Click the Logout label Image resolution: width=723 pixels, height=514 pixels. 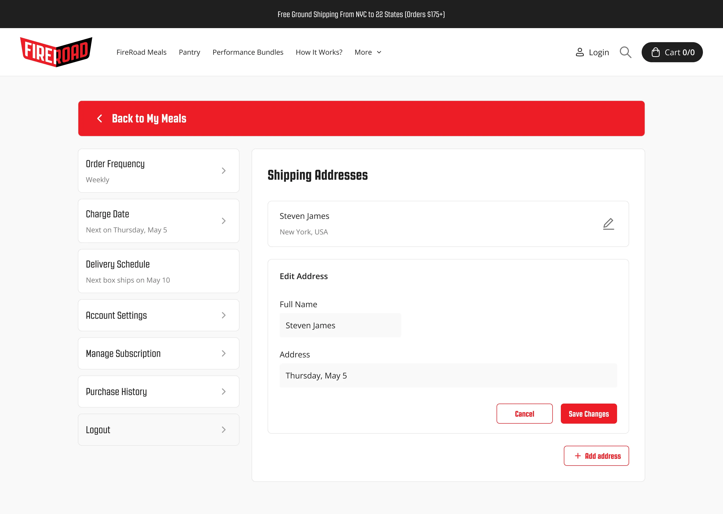[x=98, y=430]
